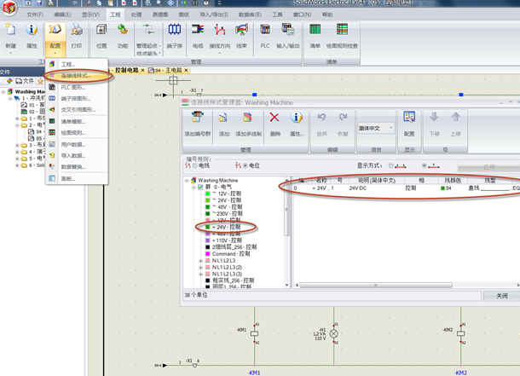Click 添加多线制 multi-wire icon
The height and width of the screenshot is (376, 520).
[248, 118]
